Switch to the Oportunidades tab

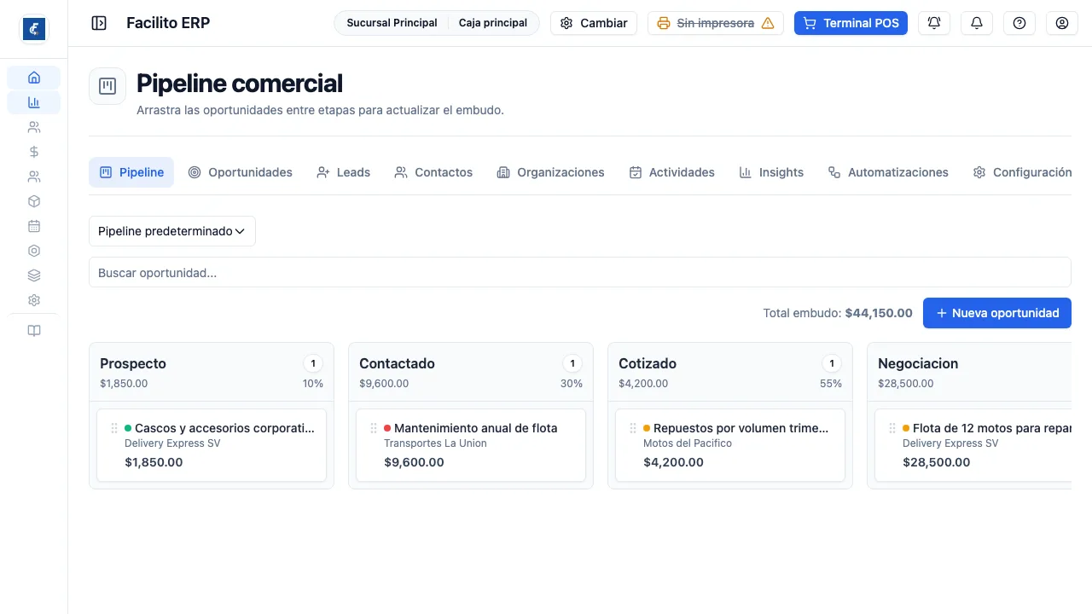pyautogui.click(x=241, y=172)
